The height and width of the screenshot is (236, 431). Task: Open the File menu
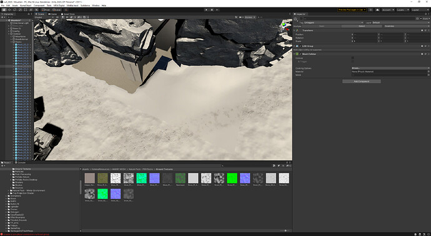click(x=2, y=6)
